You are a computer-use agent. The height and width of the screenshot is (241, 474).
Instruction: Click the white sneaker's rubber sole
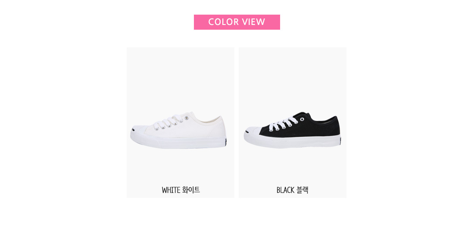coord(178,142)
